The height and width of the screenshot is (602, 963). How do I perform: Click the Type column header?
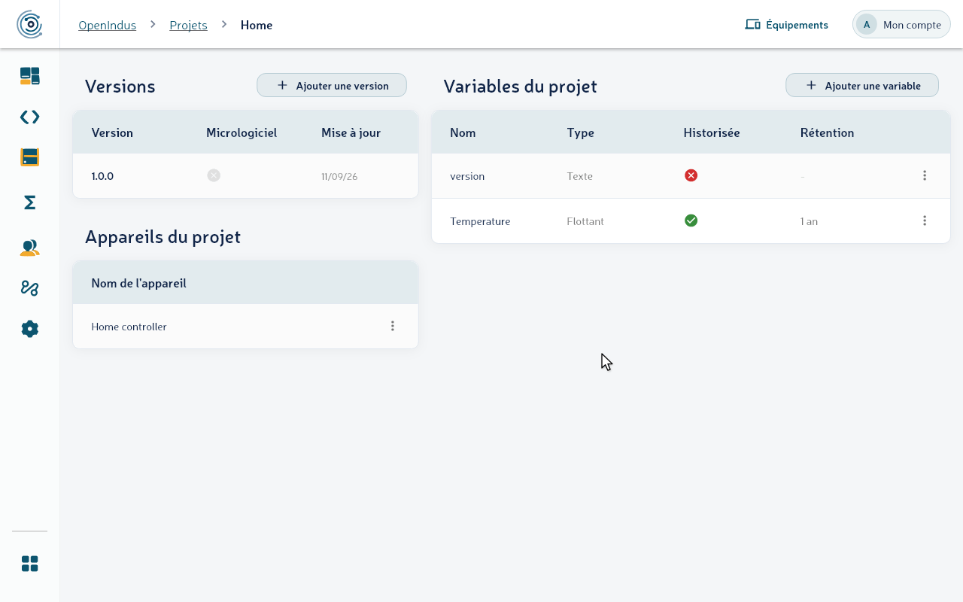pyautogui.click(x=581, y=132)
